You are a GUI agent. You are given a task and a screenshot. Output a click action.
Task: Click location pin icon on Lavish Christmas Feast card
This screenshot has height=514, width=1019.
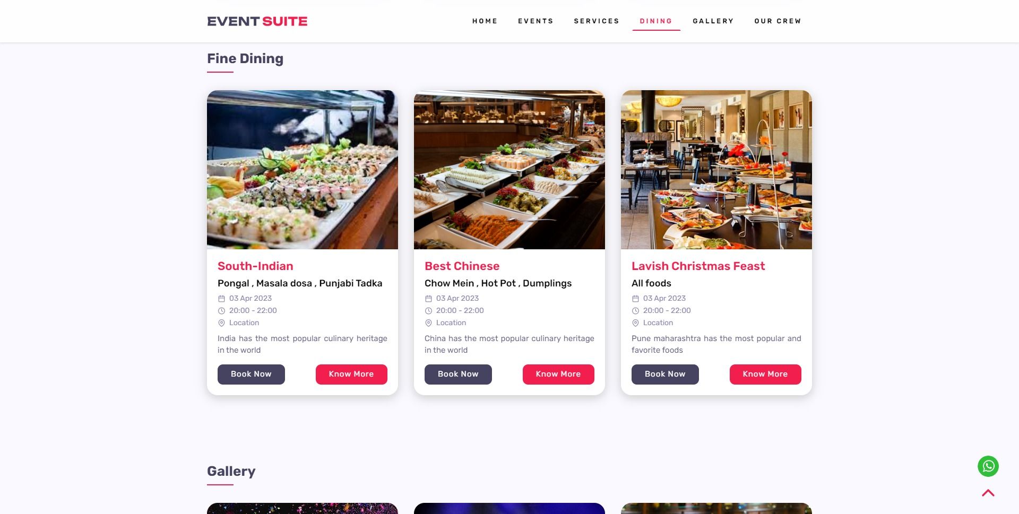(x=635, y=323)
